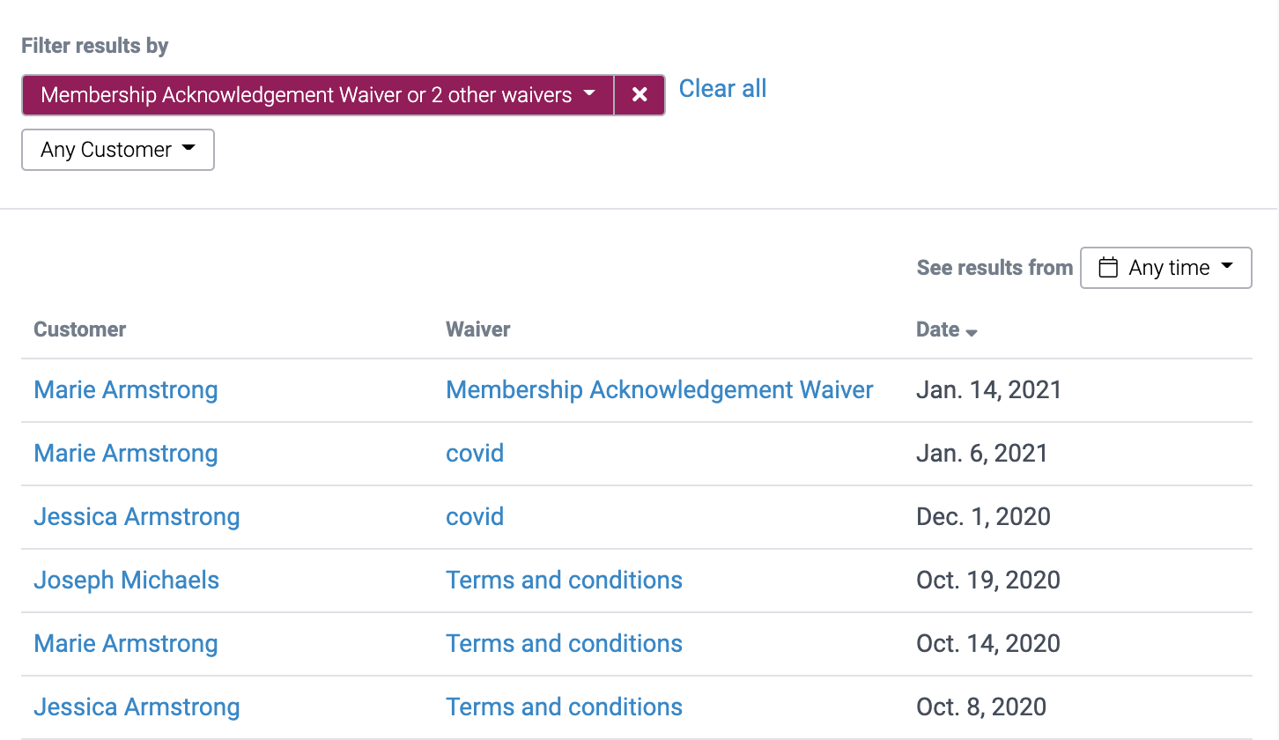Click the calendar icon in the time filter
Image resolution: width=1279 pixels, height=740 pixels.
pos(1109,267)
